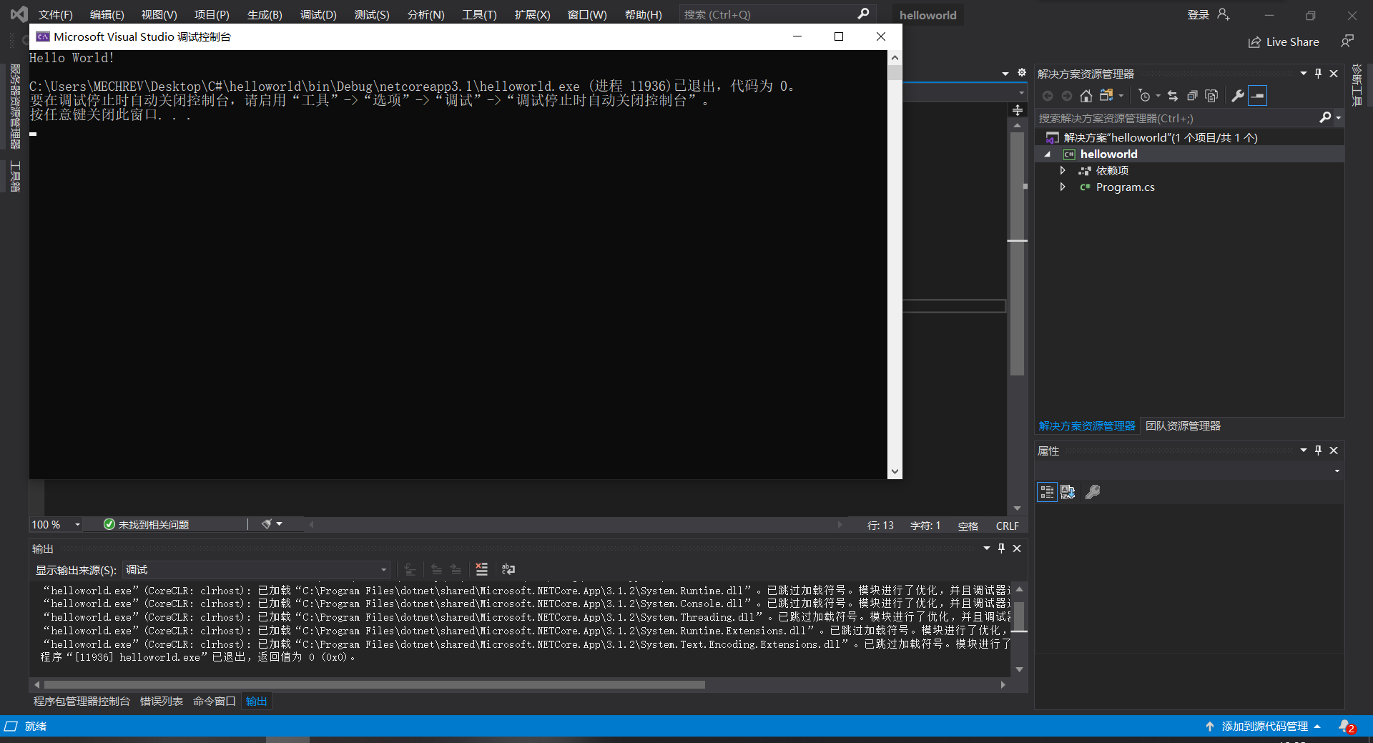
Task: Click the Home icon in Solution Explorer
Action: pos(1086,96)
